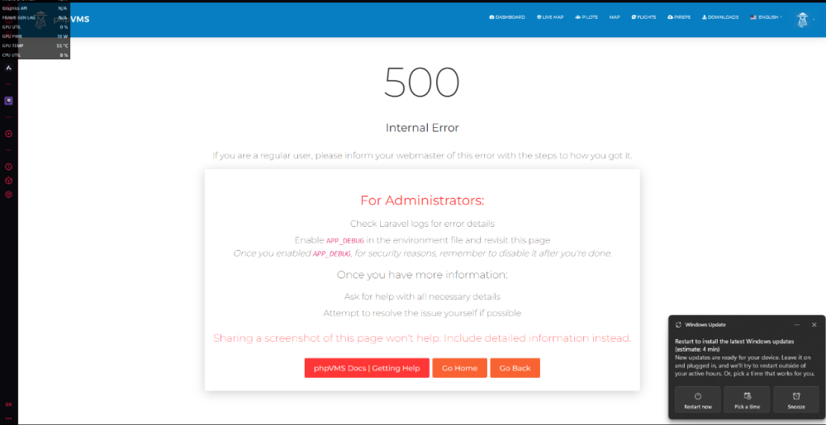Click Restart now in Windows Update

pyautogui.click(x=698, y=399)
